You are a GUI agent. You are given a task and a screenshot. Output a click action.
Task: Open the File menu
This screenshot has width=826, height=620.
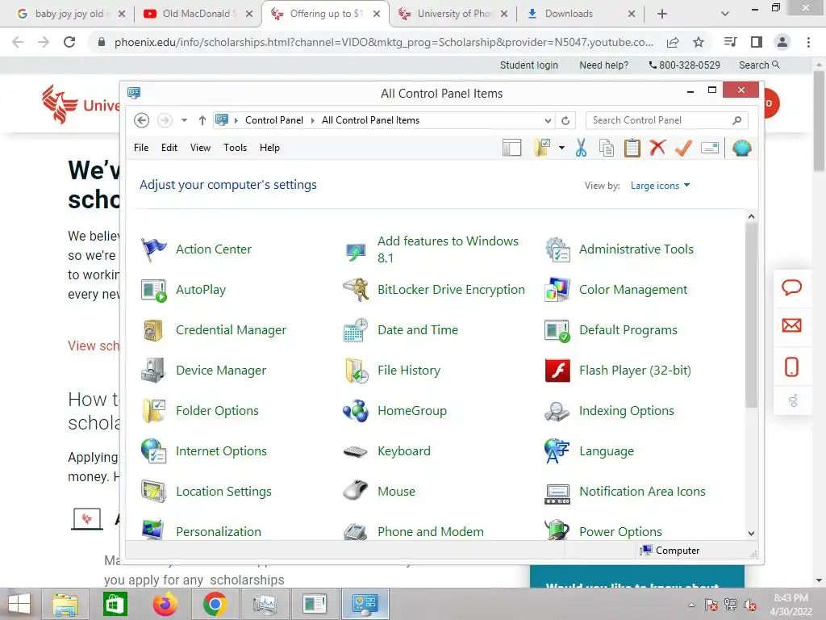click(x=141, y=148)
